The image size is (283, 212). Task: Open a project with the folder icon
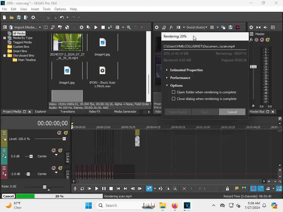click(x=12, y=17)
